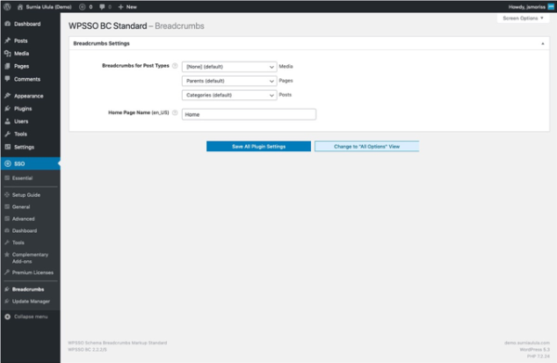Click the user avatar in admin bar
The height and width of the screenshot is (363, 557).
(x=551, y=6)
